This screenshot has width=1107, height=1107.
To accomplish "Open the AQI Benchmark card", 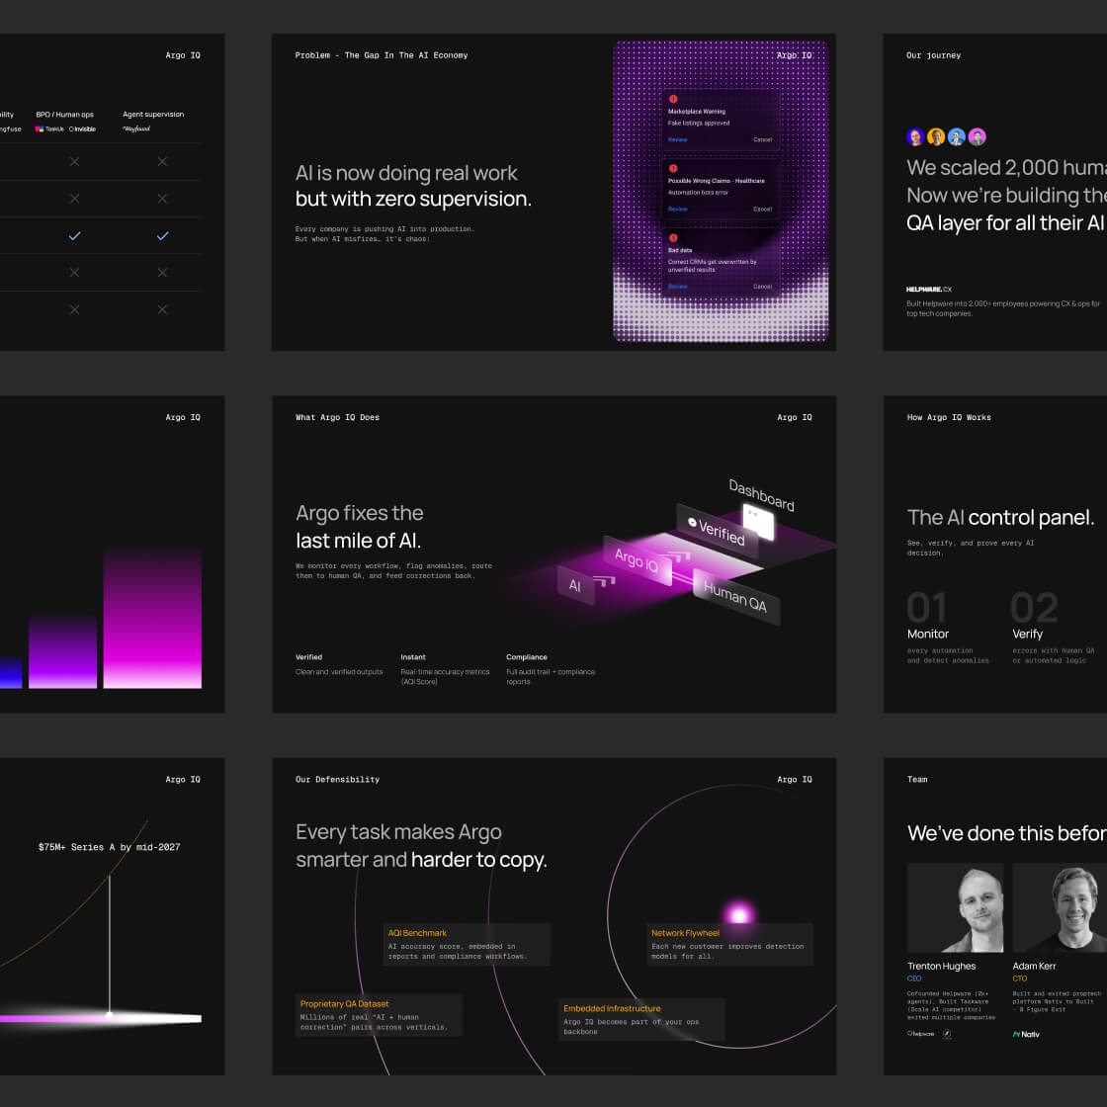I will coord(467,945).
